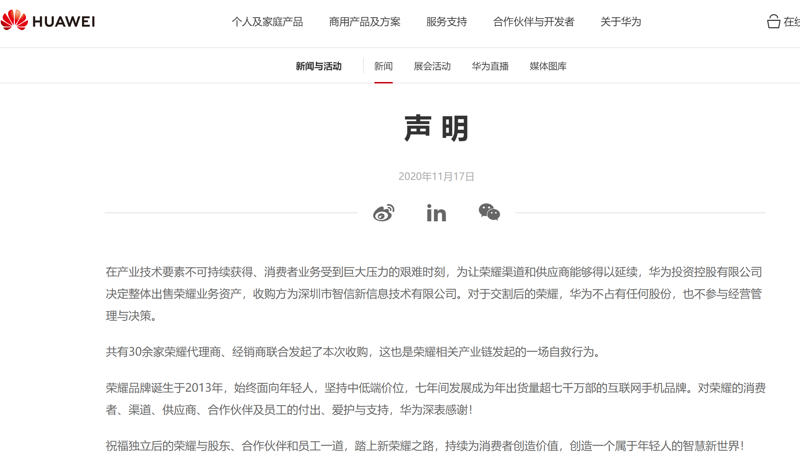Open 服务支持 menu

tap(446, 22)
